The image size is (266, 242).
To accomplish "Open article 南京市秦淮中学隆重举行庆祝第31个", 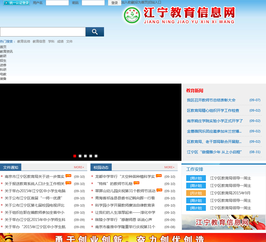I will click(125, 227).
